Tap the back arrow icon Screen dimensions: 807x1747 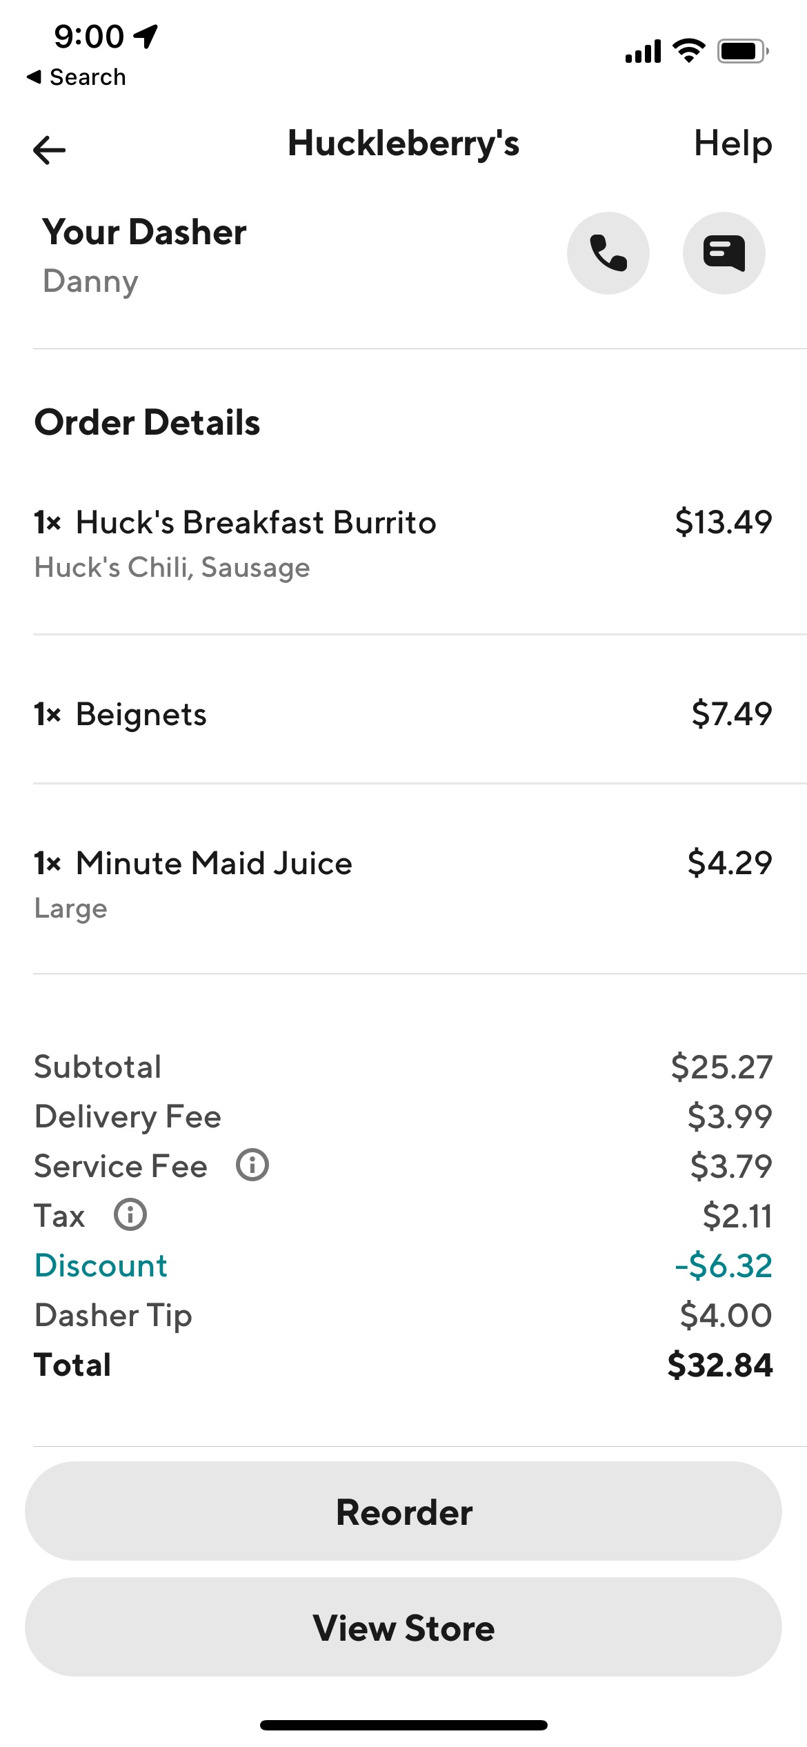[x=50, y=150]
